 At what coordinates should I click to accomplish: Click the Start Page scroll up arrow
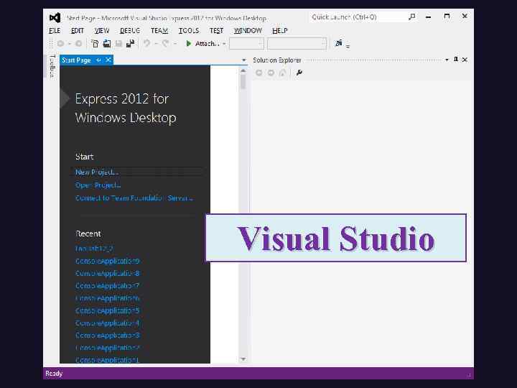pyautogui.click(x=243, y=70)
